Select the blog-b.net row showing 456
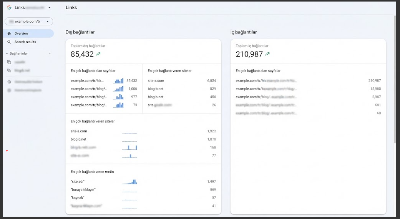Image resolution: width=400 pixels, height=219 pixels. [x=182, y=97]
